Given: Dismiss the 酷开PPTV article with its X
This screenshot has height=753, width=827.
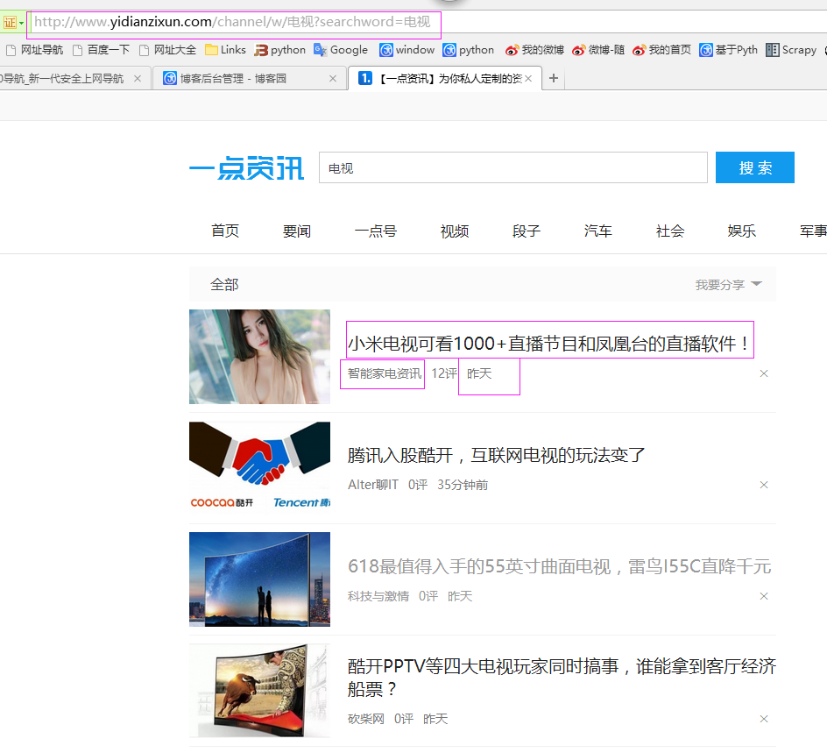Looking at the screenshot, I should pos(764,719).
